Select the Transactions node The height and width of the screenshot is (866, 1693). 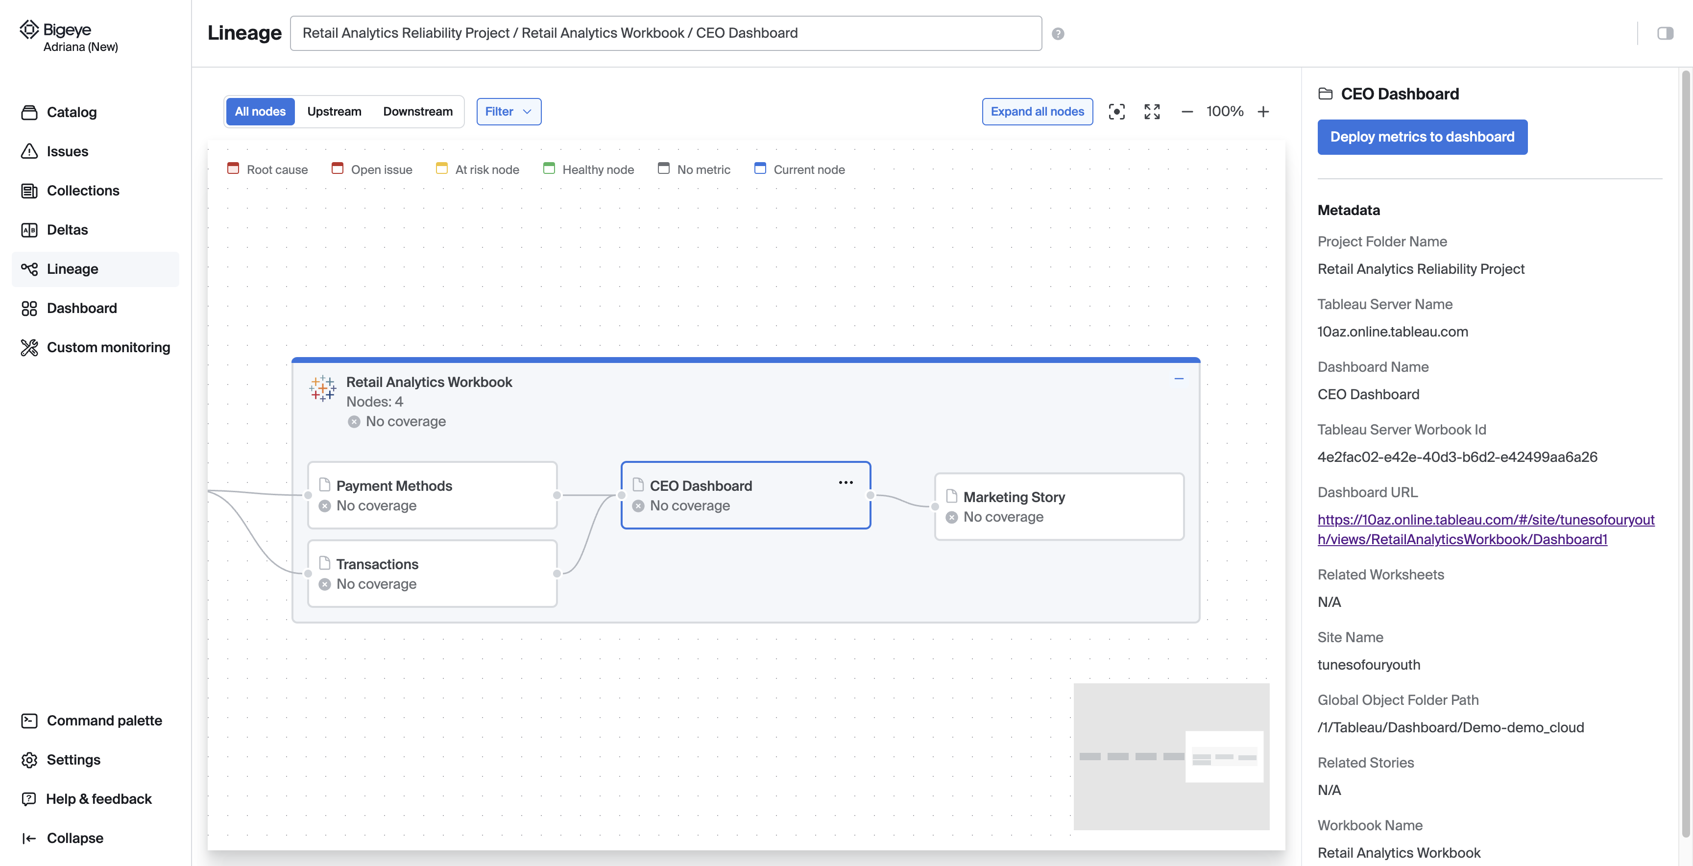(432, 574)
